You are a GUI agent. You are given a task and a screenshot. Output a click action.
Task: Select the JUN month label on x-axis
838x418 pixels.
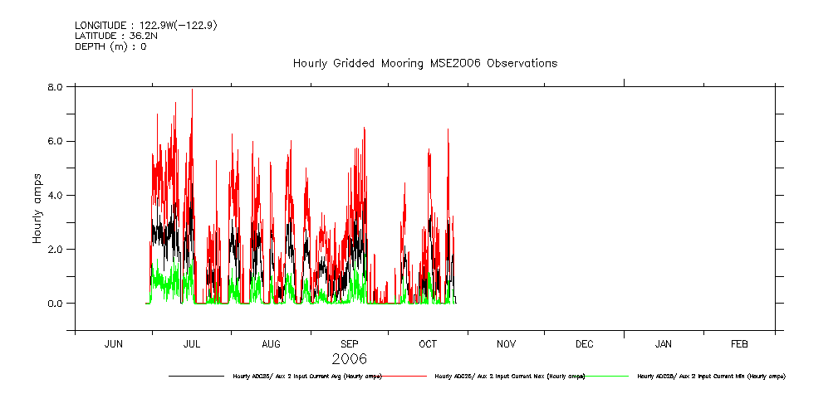pyautogui.click(x=114, y=343)
